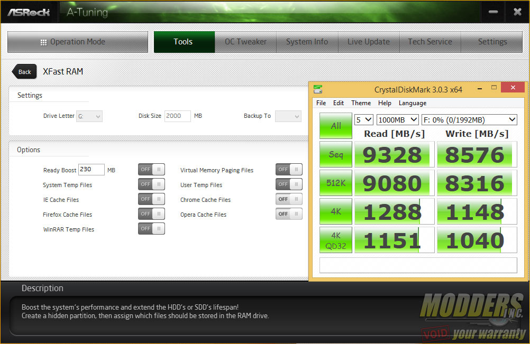This screenshot has height=344, width=530.
Task: Toggle the Ready Boost switch
Action: point(151,170)
